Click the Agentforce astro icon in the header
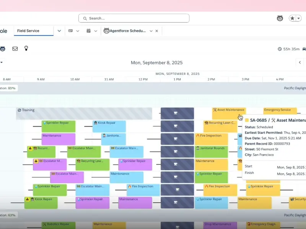 pos(280,18)
